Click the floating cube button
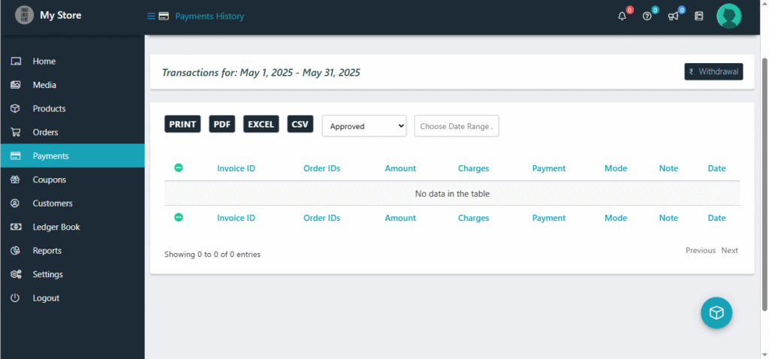 (716, 312)
